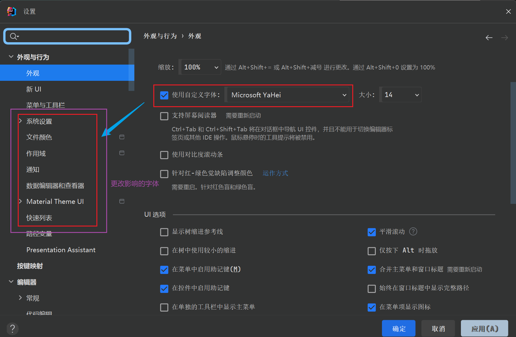Screen dimensions: 516x337
Task: Collapse the 编辑器 tree section
Action: click(x=11, y=282)
